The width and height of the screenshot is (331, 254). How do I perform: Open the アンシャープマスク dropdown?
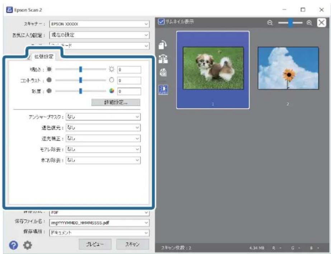[103, 116]
